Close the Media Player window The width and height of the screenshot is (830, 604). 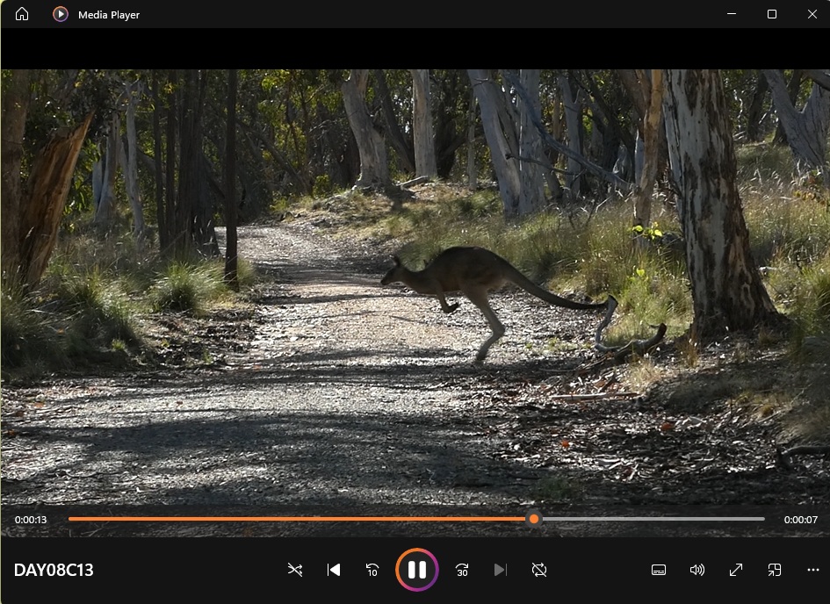tap(812, 14)
